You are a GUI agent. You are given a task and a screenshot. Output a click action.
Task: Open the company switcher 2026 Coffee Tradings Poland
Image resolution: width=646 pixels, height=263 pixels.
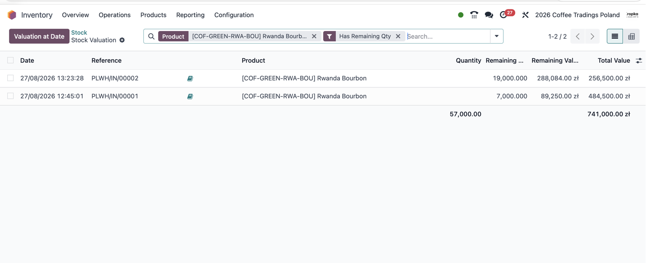pos(577,15)
